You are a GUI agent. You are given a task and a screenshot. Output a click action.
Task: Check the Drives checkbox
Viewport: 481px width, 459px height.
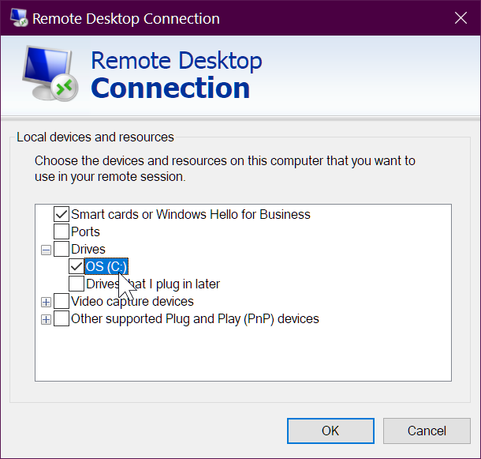[62, 249]
